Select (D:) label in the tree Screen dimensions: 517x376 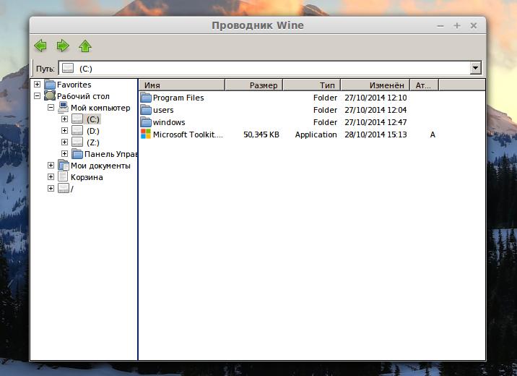coord(93,131)
